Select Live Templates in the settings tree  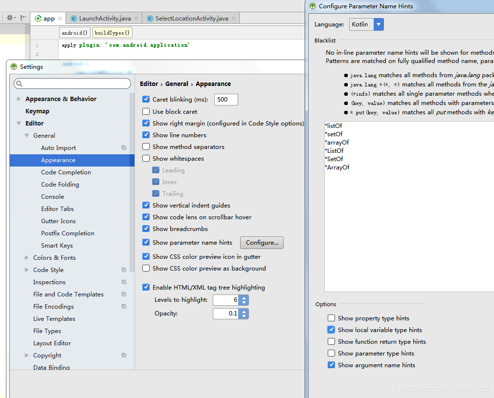(54, 318)
